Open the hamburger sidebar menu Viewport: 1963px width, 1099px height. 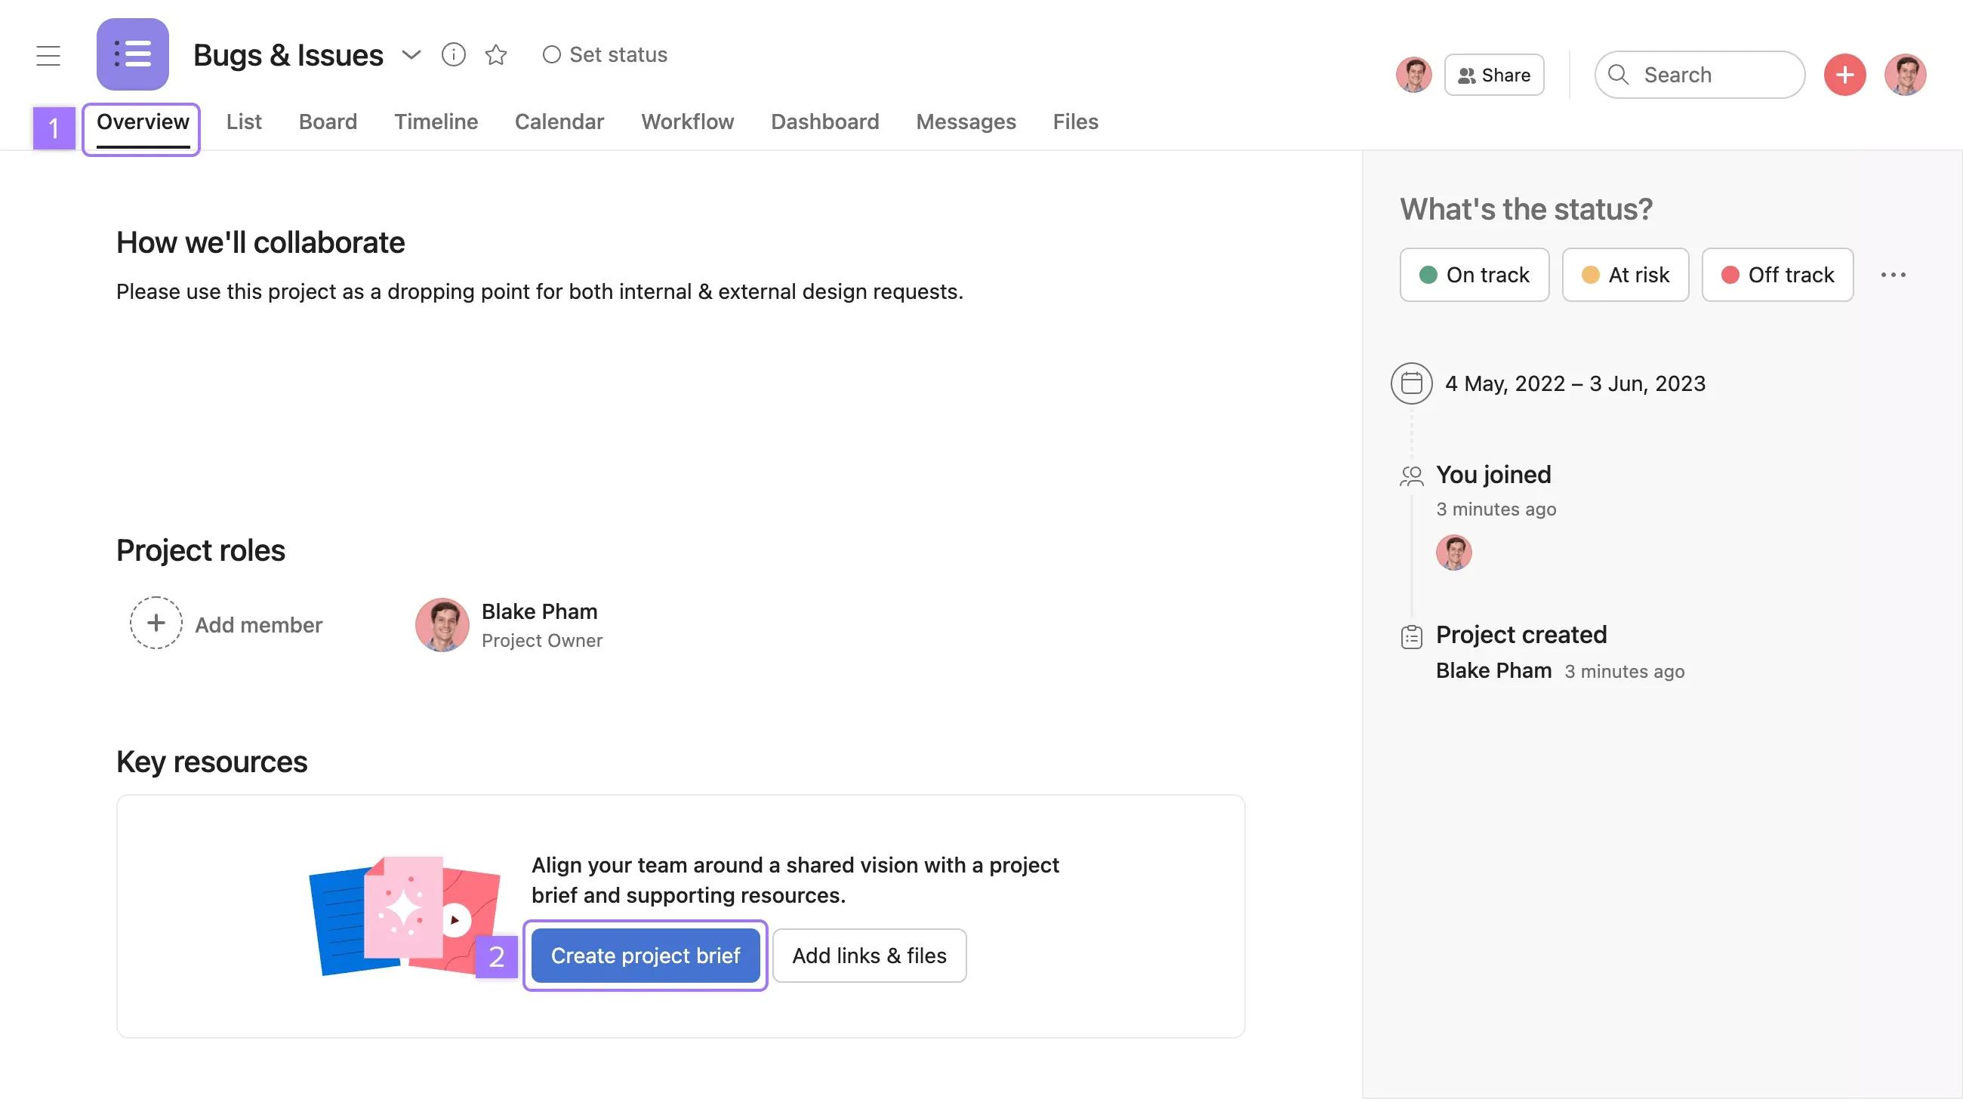pos(48,55)
